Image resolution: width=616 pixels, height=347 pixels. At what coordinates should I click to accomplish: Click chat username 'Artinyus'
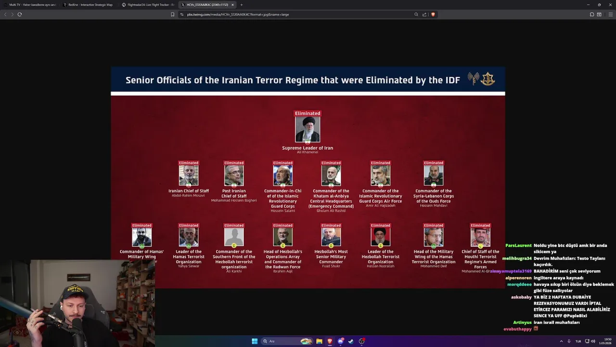tap(522, 323)
